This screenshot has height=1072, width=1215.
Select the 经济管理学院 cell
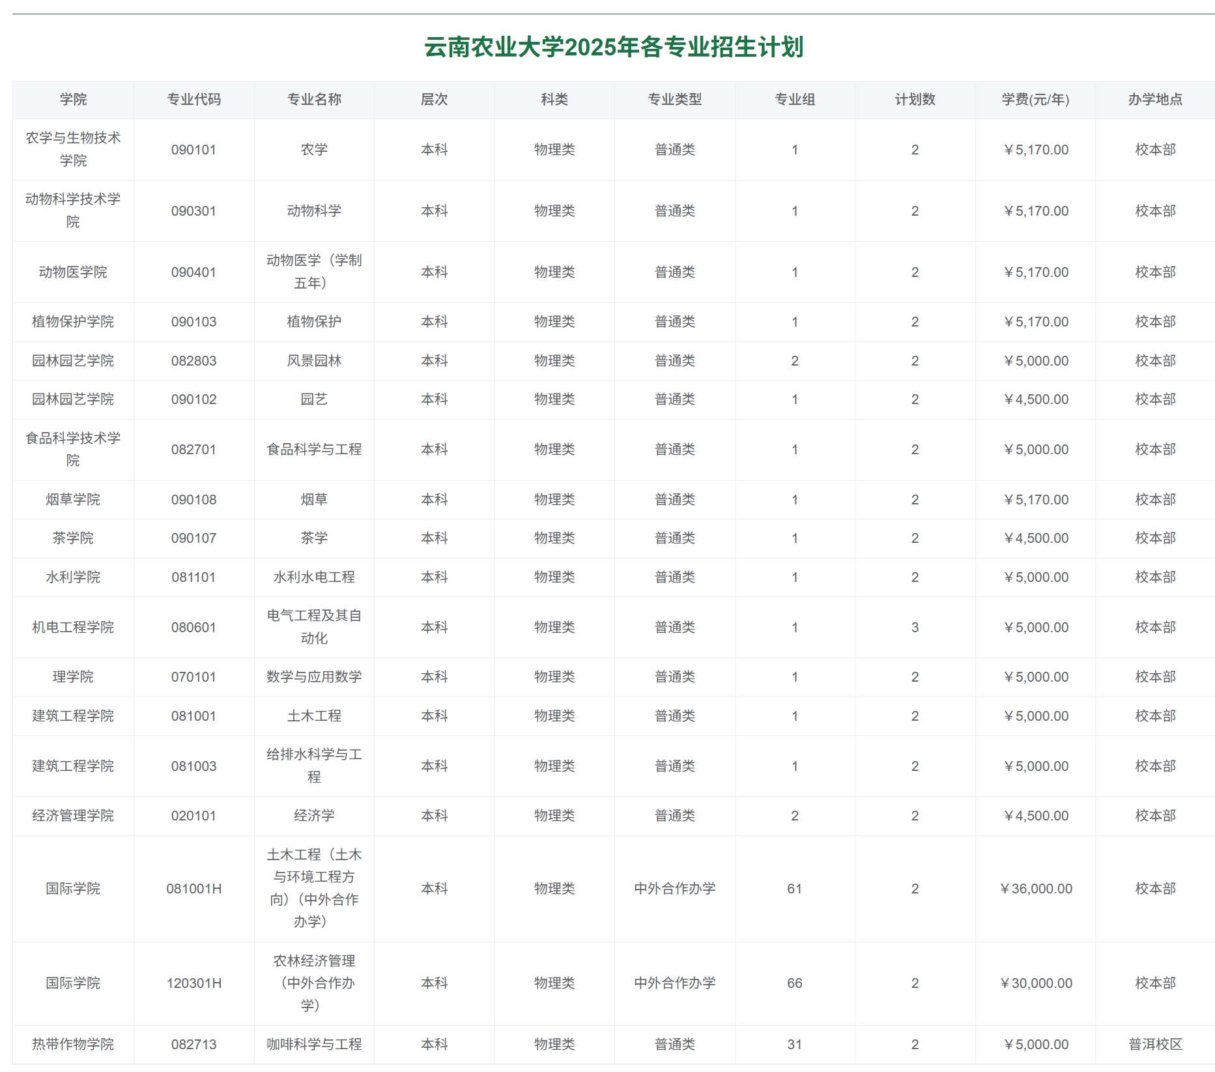point(73,816)
